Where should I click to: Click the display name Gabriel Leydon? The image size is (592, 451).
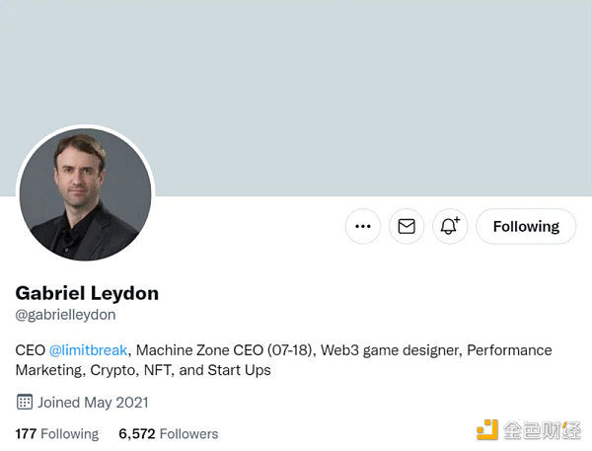[x=87, y=293]
